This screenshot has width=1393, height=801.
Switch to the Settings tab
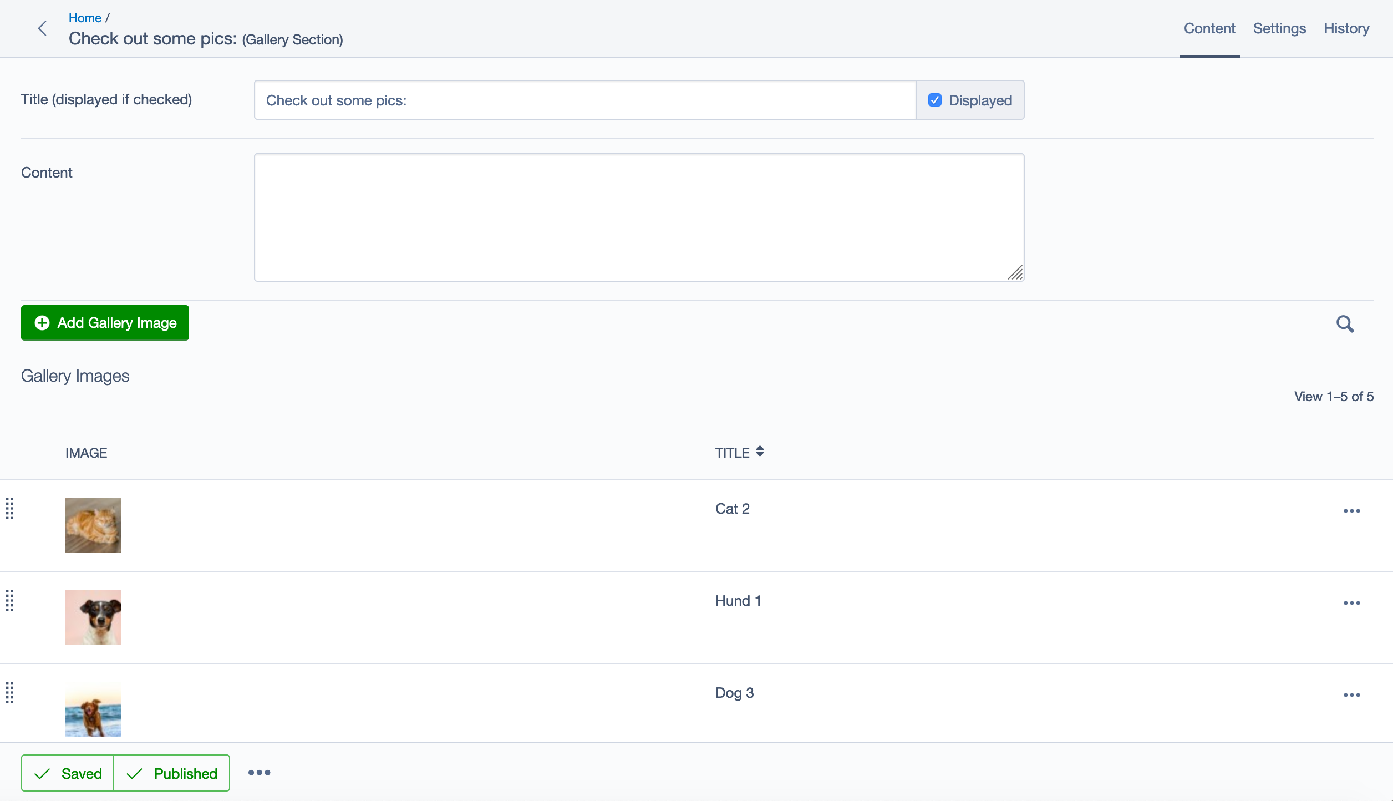(1279, 28)
